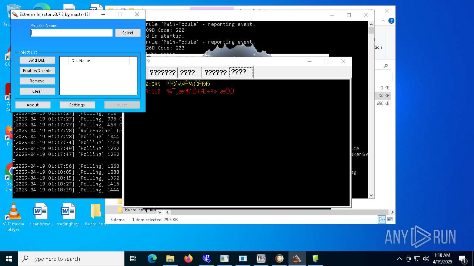Click the Meet Now camera tray icon

408,259
